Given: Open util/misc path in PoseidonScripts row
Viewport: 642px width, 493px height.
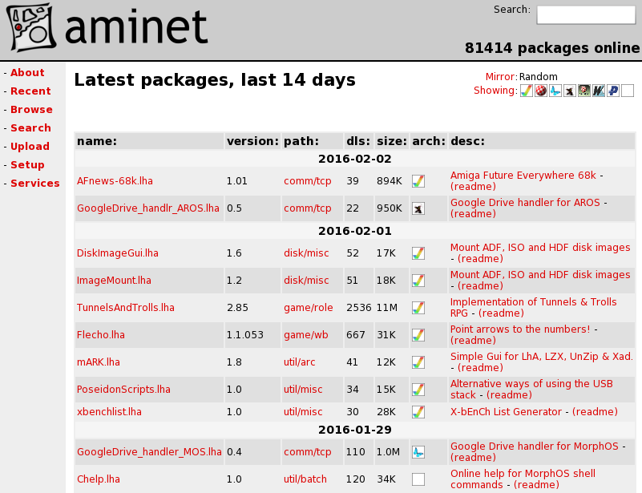Looking at the screenshot, I should [303, 389].
